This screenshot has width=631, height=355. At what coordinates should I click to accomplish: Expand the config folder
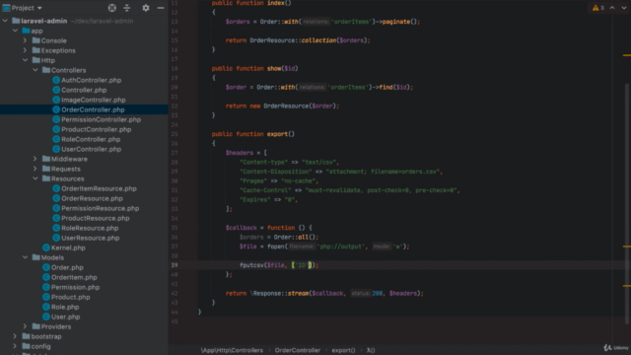(15, 346)
